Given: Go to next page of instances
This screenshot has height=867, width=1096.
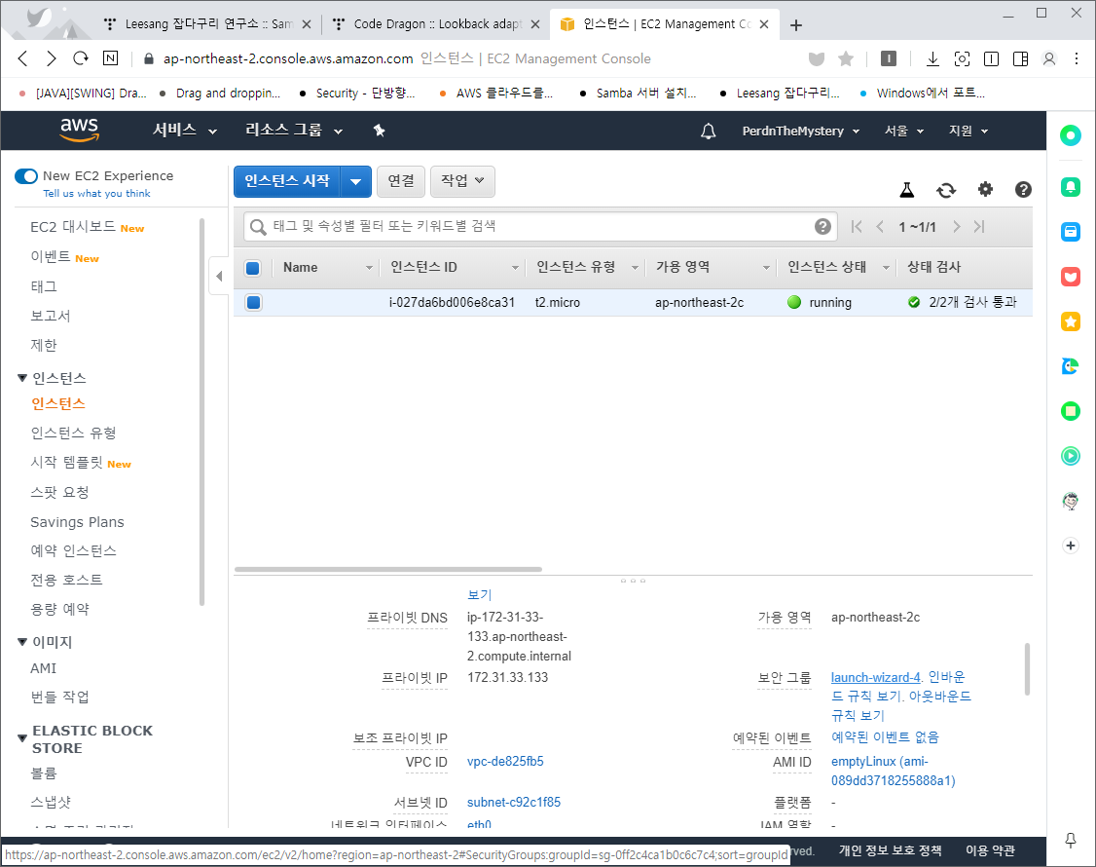Looking at the screenshot, I should click(956, 226).
